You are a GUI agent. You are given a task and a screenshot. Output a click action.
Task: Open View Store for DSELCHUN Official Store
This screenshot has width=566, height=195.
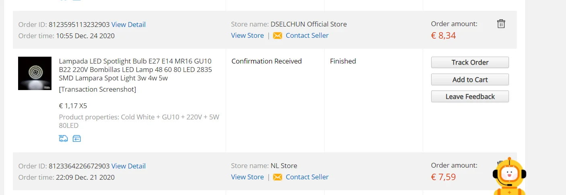(247, 35)
